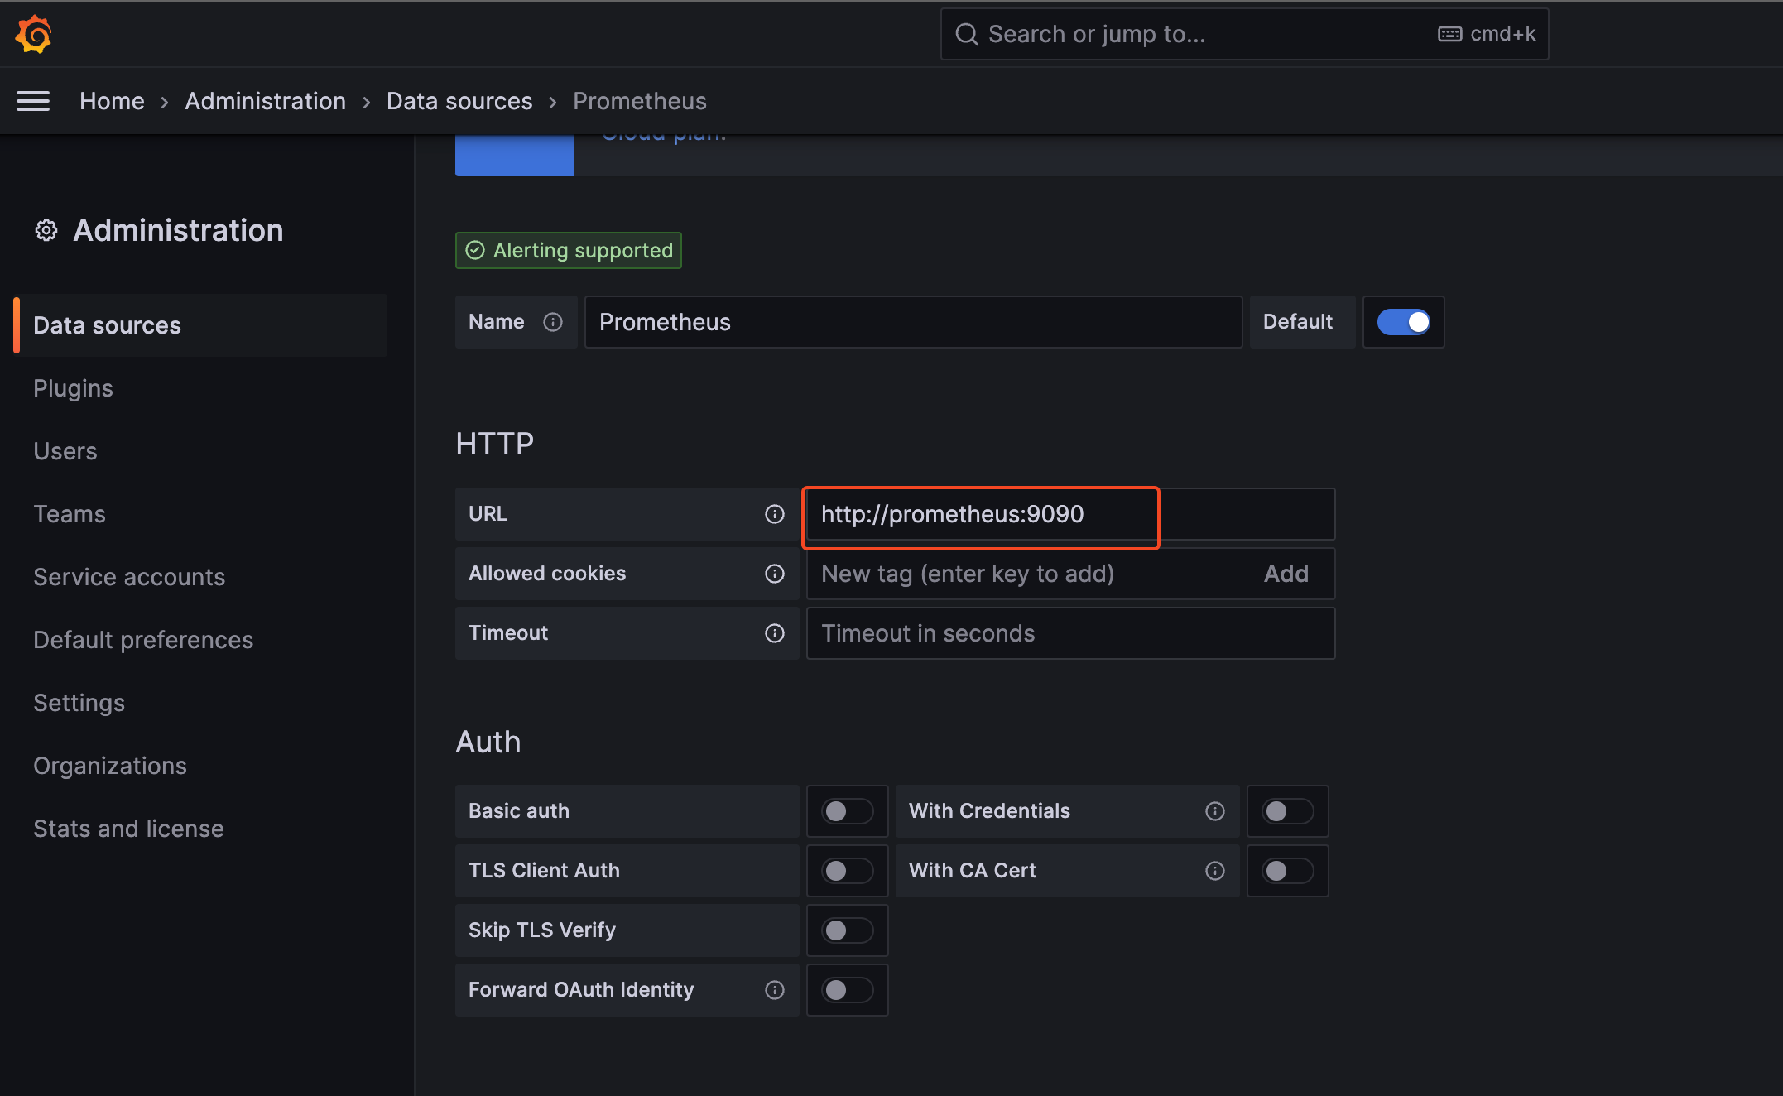Disable the Default data source toggle
The width and height of the screenshot is (1783, 1096).
point(1403,322)
